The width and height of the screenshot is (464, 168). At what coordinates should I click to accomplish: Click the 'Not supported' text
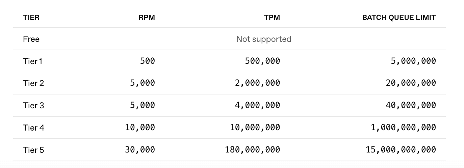coord(263,39)
